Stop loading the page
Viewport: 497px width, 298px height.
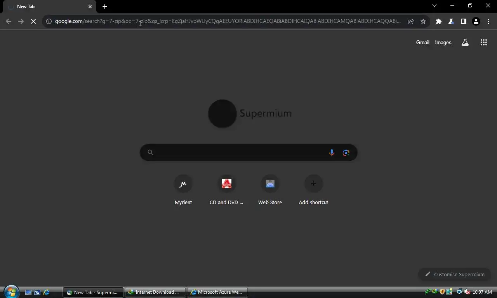(x=33, y=21)
